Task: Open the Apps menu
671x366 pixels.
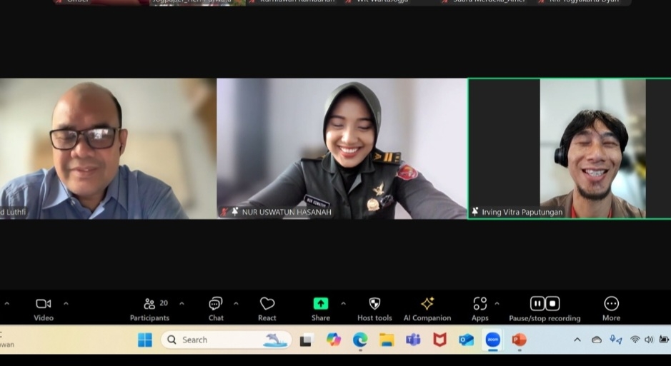Action: click(x=479, y=309)
